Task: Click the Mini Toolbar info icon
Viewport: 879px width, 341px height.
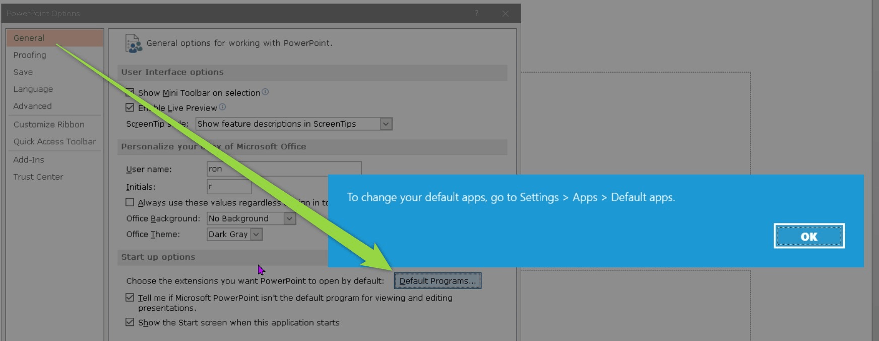Action: (x=265, y=92)
